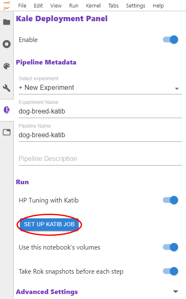
Task: Click the Experiment Name text field
Action: pyautogui.click(x=100, y=111)
